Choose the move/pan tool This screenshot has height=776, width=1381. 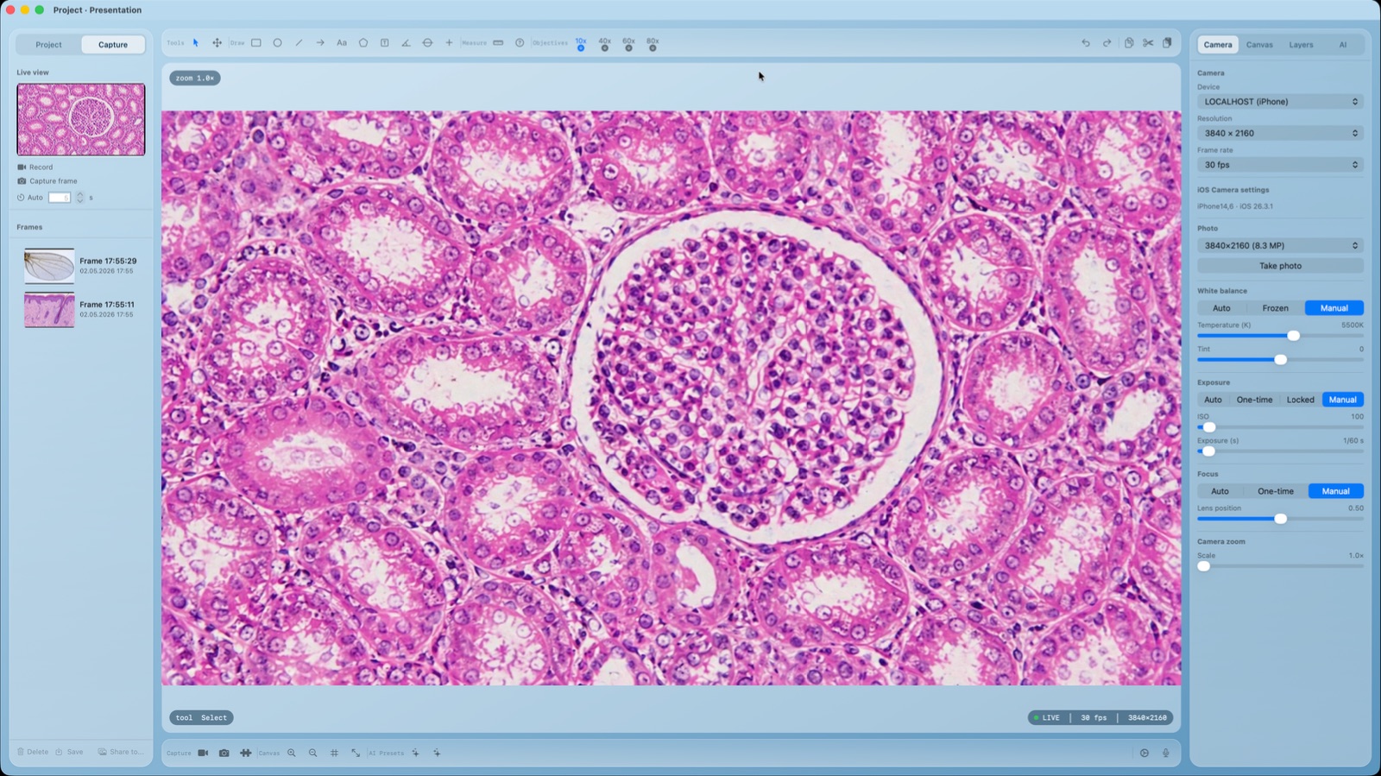pyautogui.click(x=217, y=42)
